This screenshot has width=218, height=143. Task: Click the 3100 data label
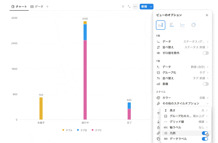click(85, 19)
